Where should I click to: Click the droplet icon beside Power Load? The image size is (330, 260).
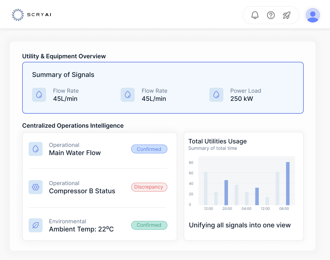tap(216, 95)
